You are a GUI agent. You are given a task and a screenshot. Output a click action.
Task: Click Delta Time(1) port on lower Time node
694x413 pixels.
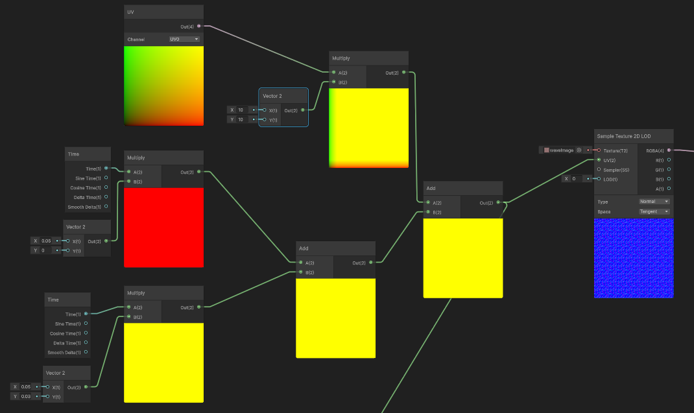pos(86,342)
